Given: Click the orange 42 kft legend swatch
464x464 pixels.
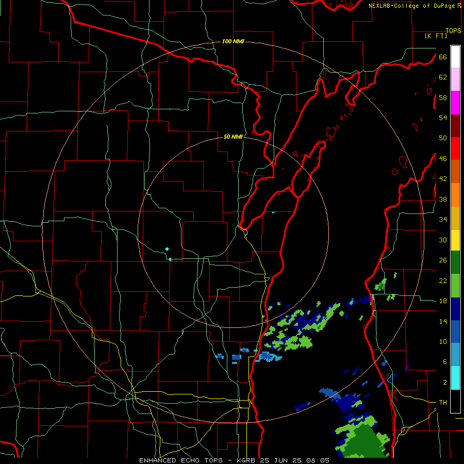Looking at the screenshot, I should pyautogui.click(x=455, y=195).
